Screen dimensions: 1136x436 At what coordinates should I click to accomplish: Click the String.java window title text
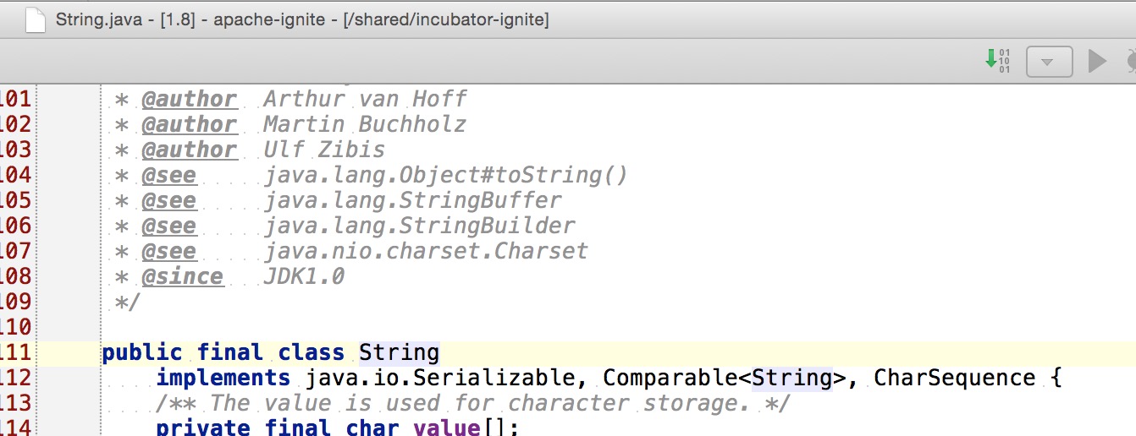click(x=302, y=19)
